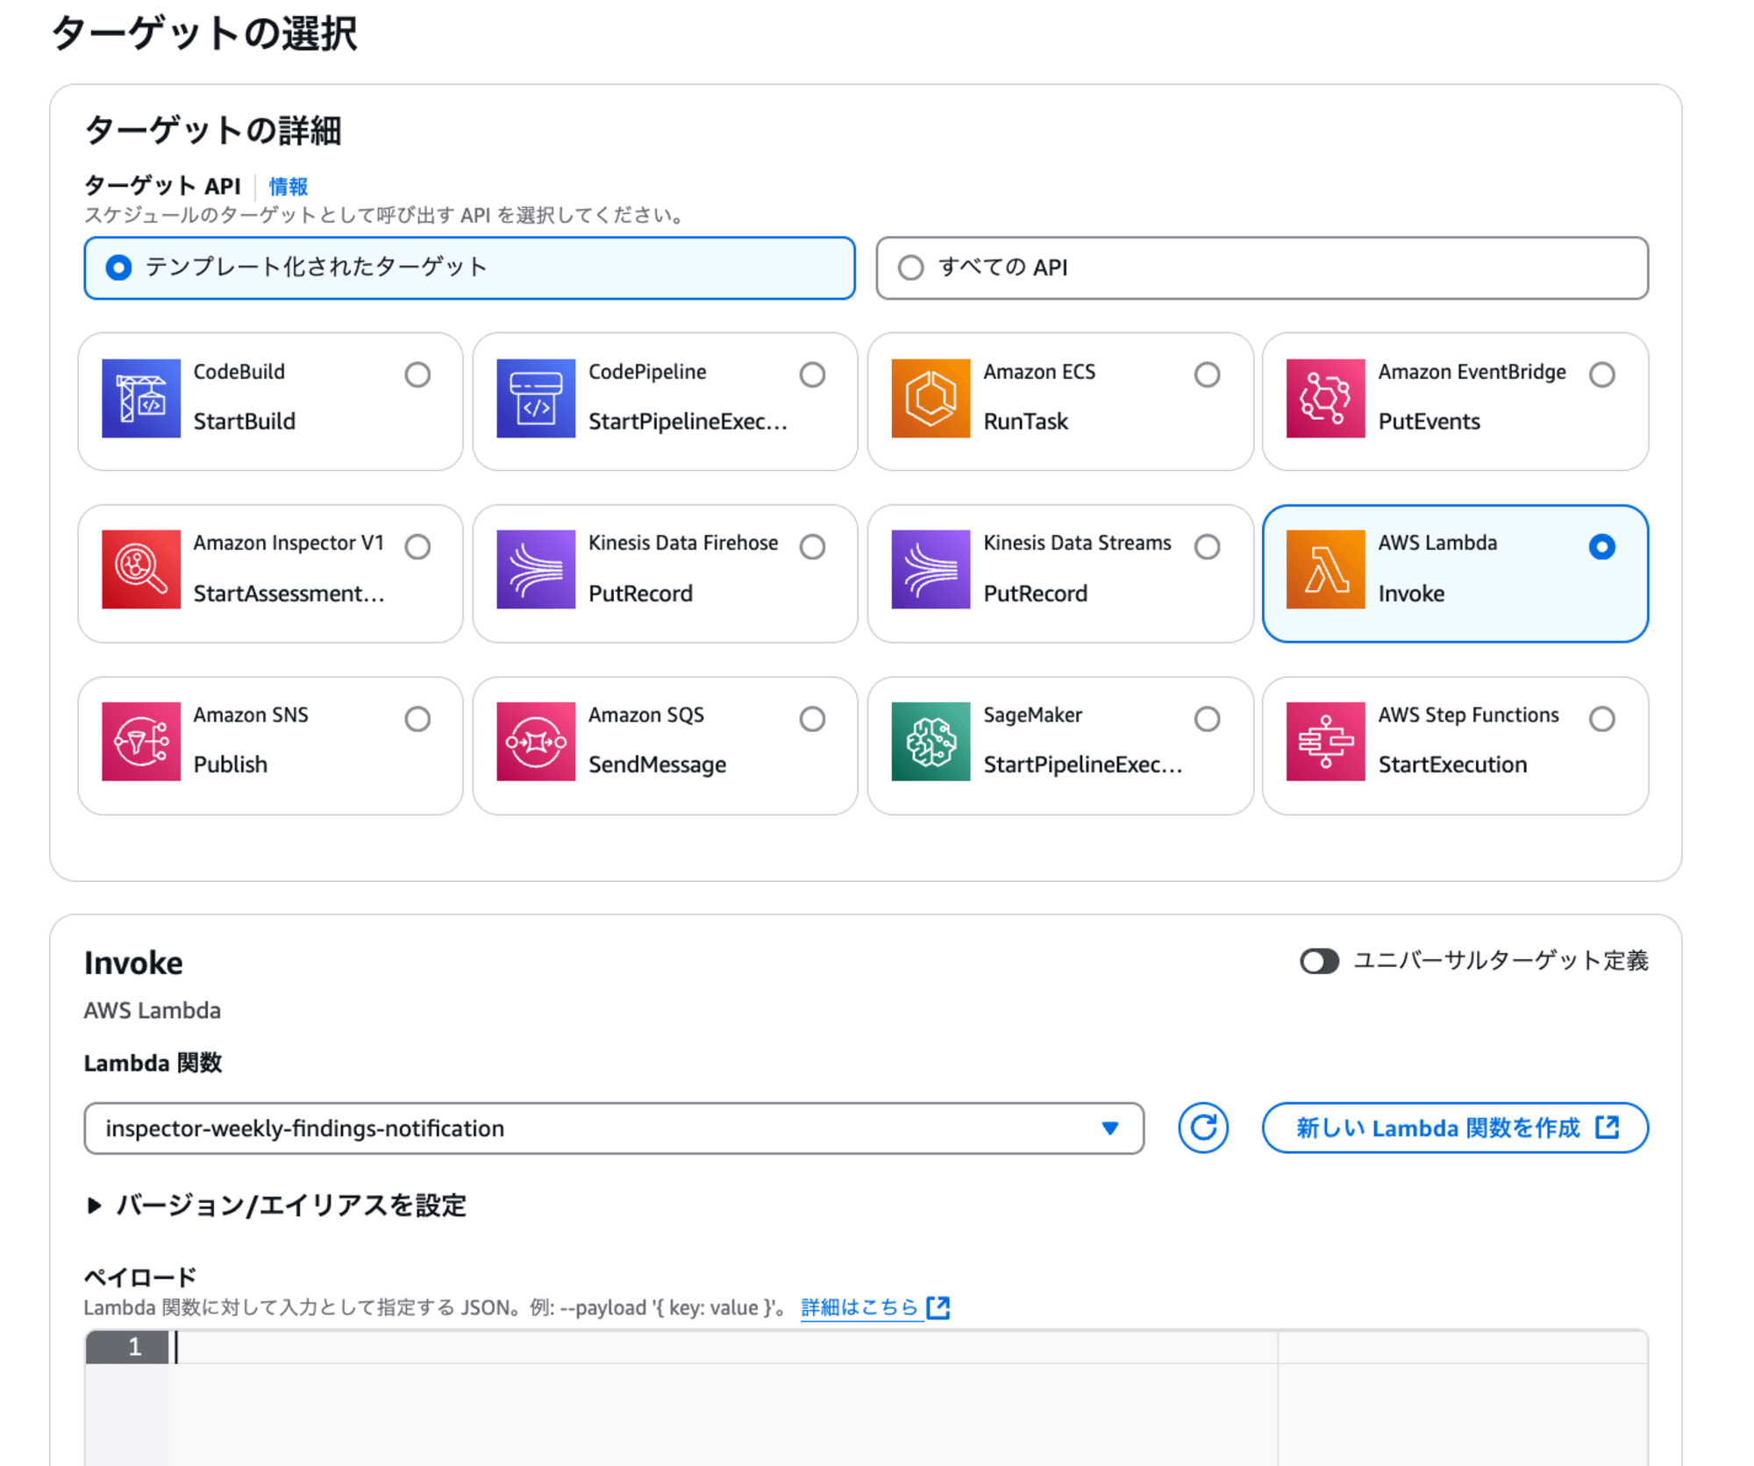Select the AWS Lambda Invoke radio button

(x=1601, y=546)
